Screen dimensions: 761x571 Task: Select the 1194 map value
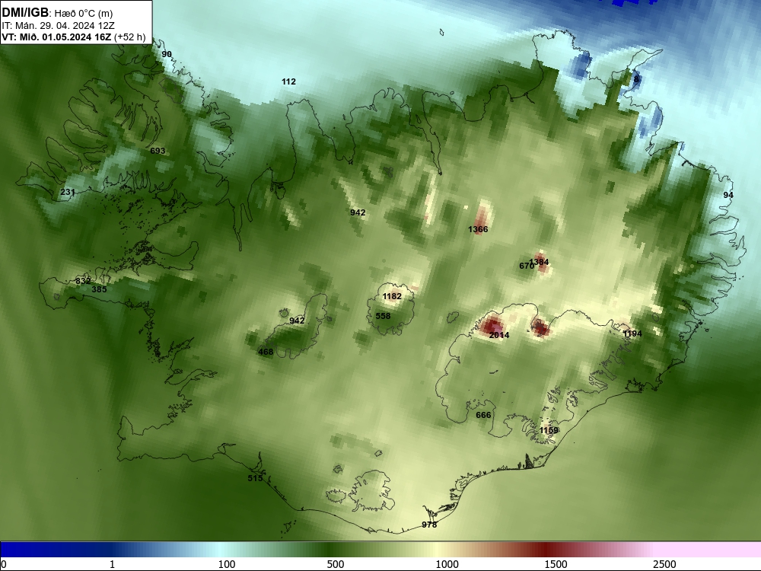[x=632, y=333]
